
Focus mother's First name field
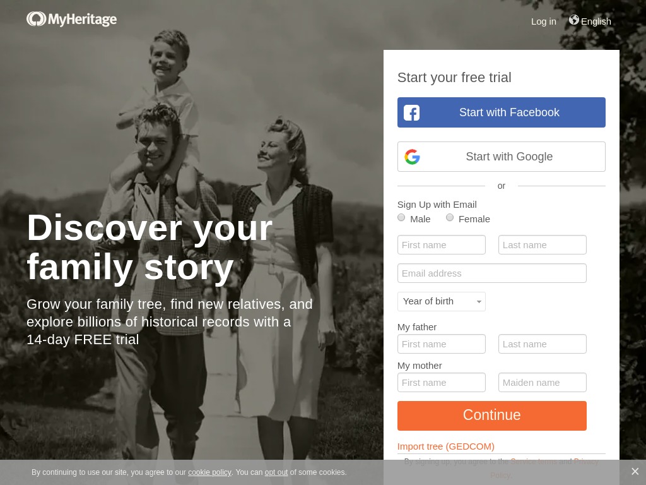(x=441, y=383)
